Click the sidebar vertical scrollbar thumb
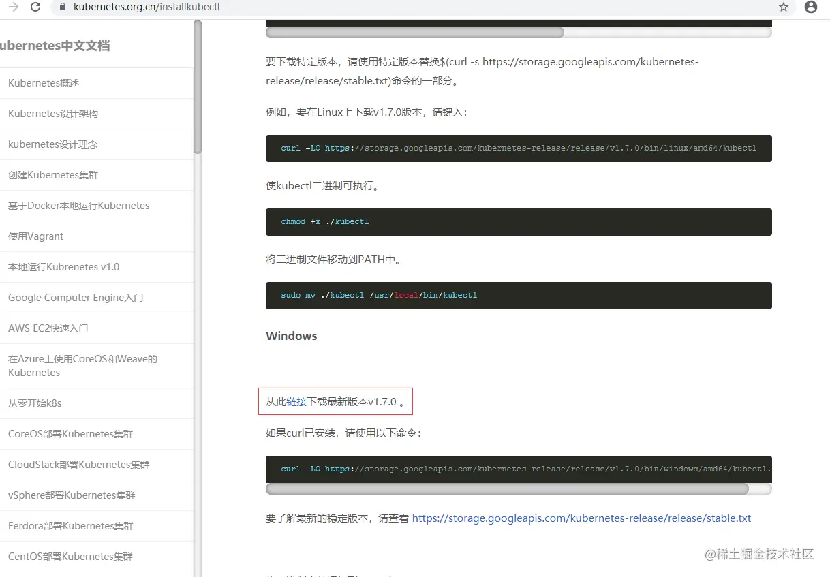Viewport: 830px width, 577px height. point(198,87)
